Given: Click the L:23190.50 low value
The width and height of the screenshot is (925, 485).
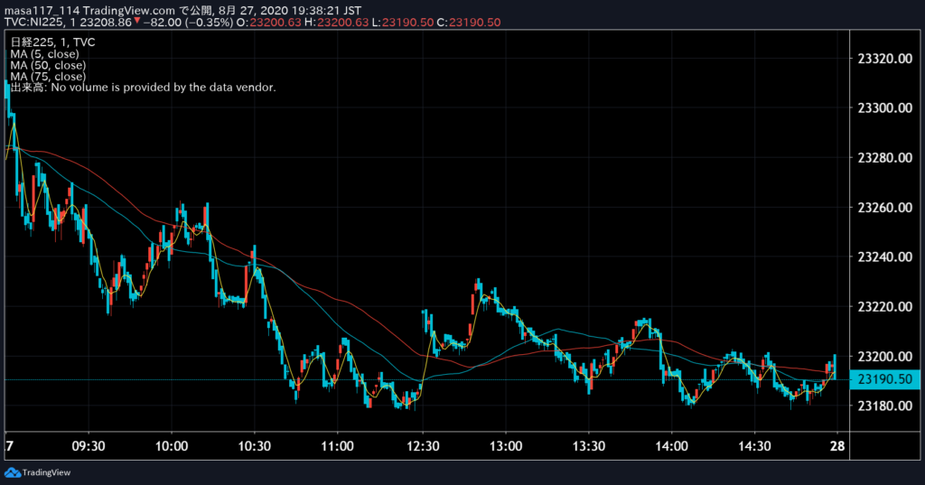Looking at the screenshot, I should tap(402, 23).
